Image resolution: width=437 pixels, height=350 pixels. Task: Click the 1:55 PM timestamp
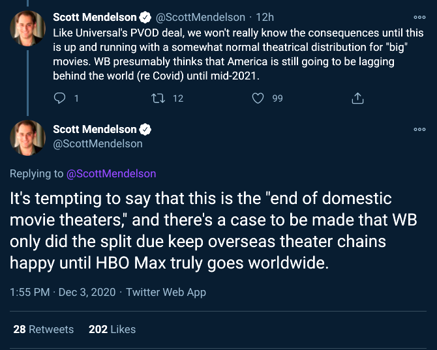29,293
